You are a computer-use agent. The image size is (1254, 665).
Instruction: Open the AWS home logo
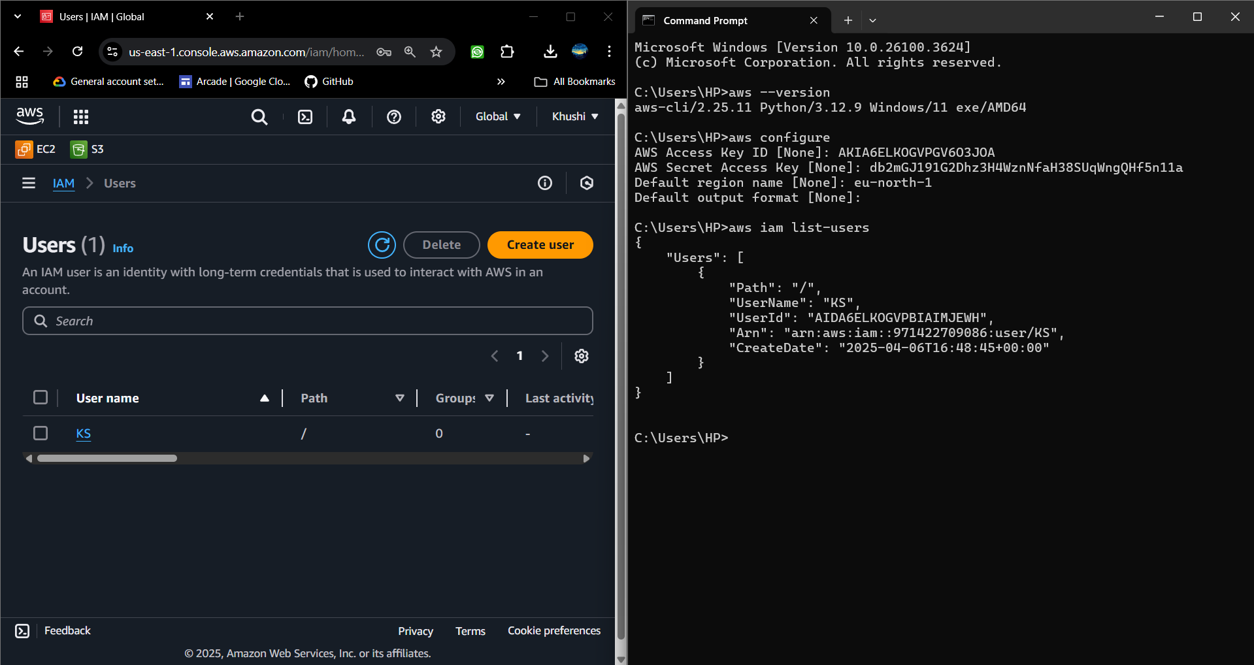(x=30, y=116)
